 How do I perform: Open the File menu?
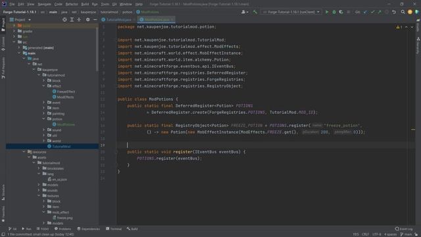tap(12, 5)
